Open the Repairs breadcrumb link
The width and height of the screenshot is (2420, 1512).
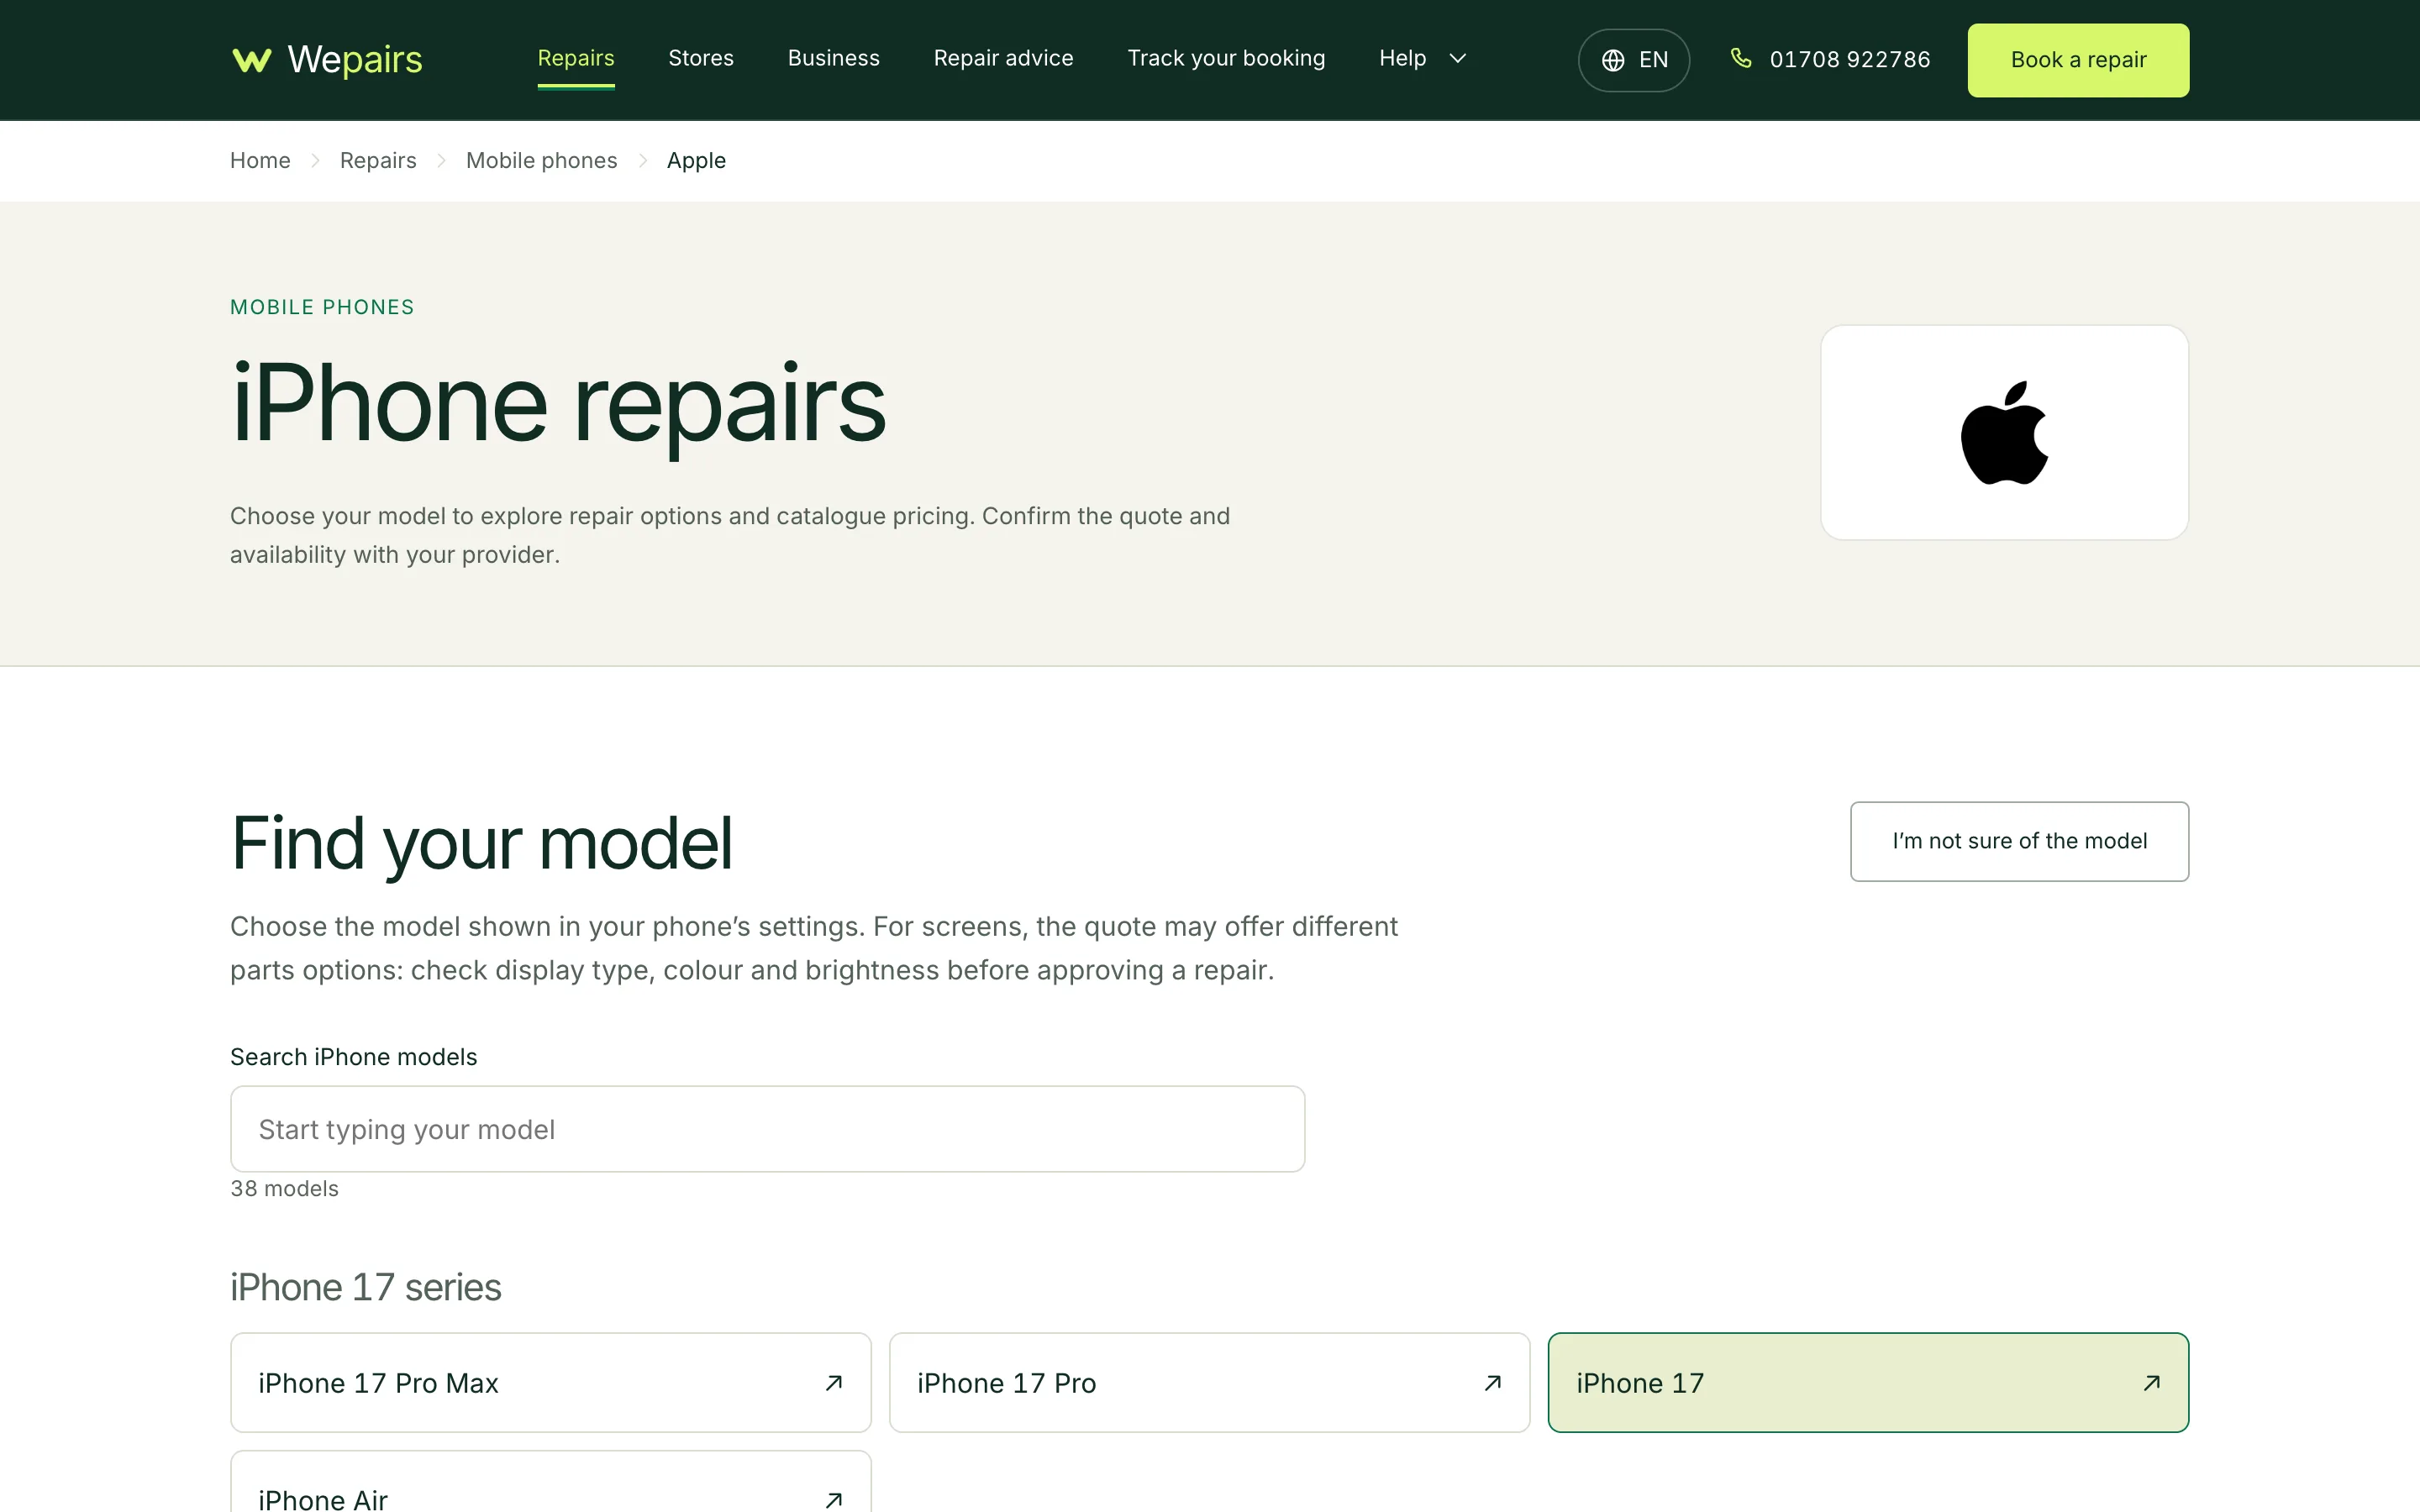pos(378,160)
